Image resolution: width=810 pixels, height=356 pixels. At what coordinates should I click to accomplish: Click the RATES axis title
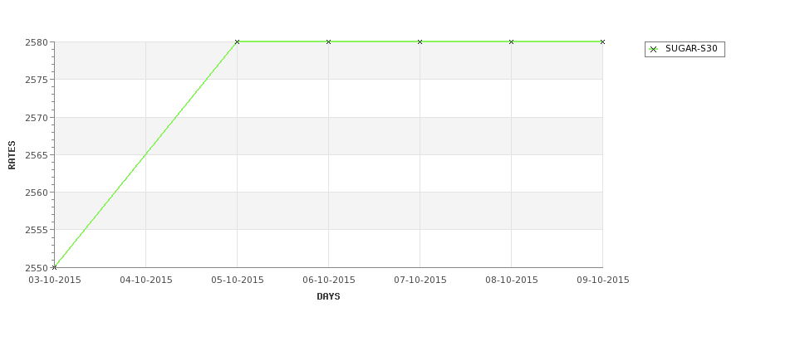coord(12,155)
